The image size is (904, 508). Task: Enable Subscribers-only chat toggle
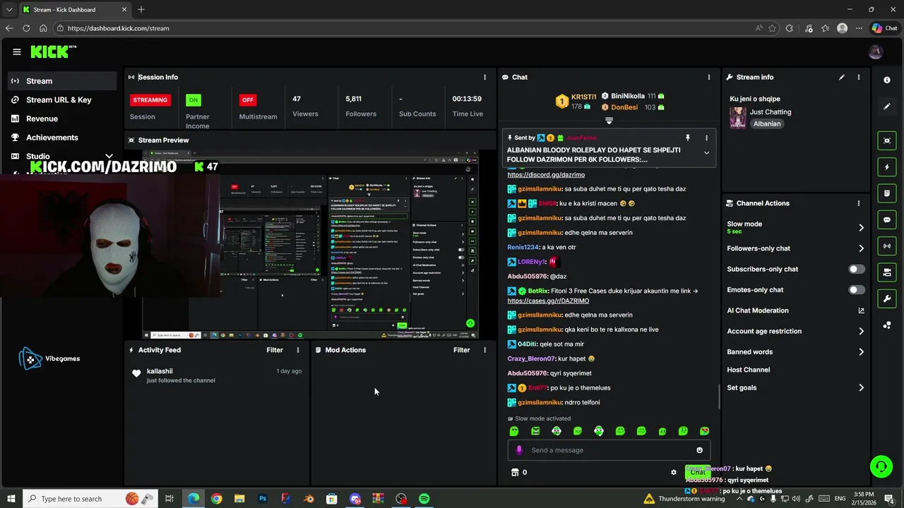(x=856, y=269)
